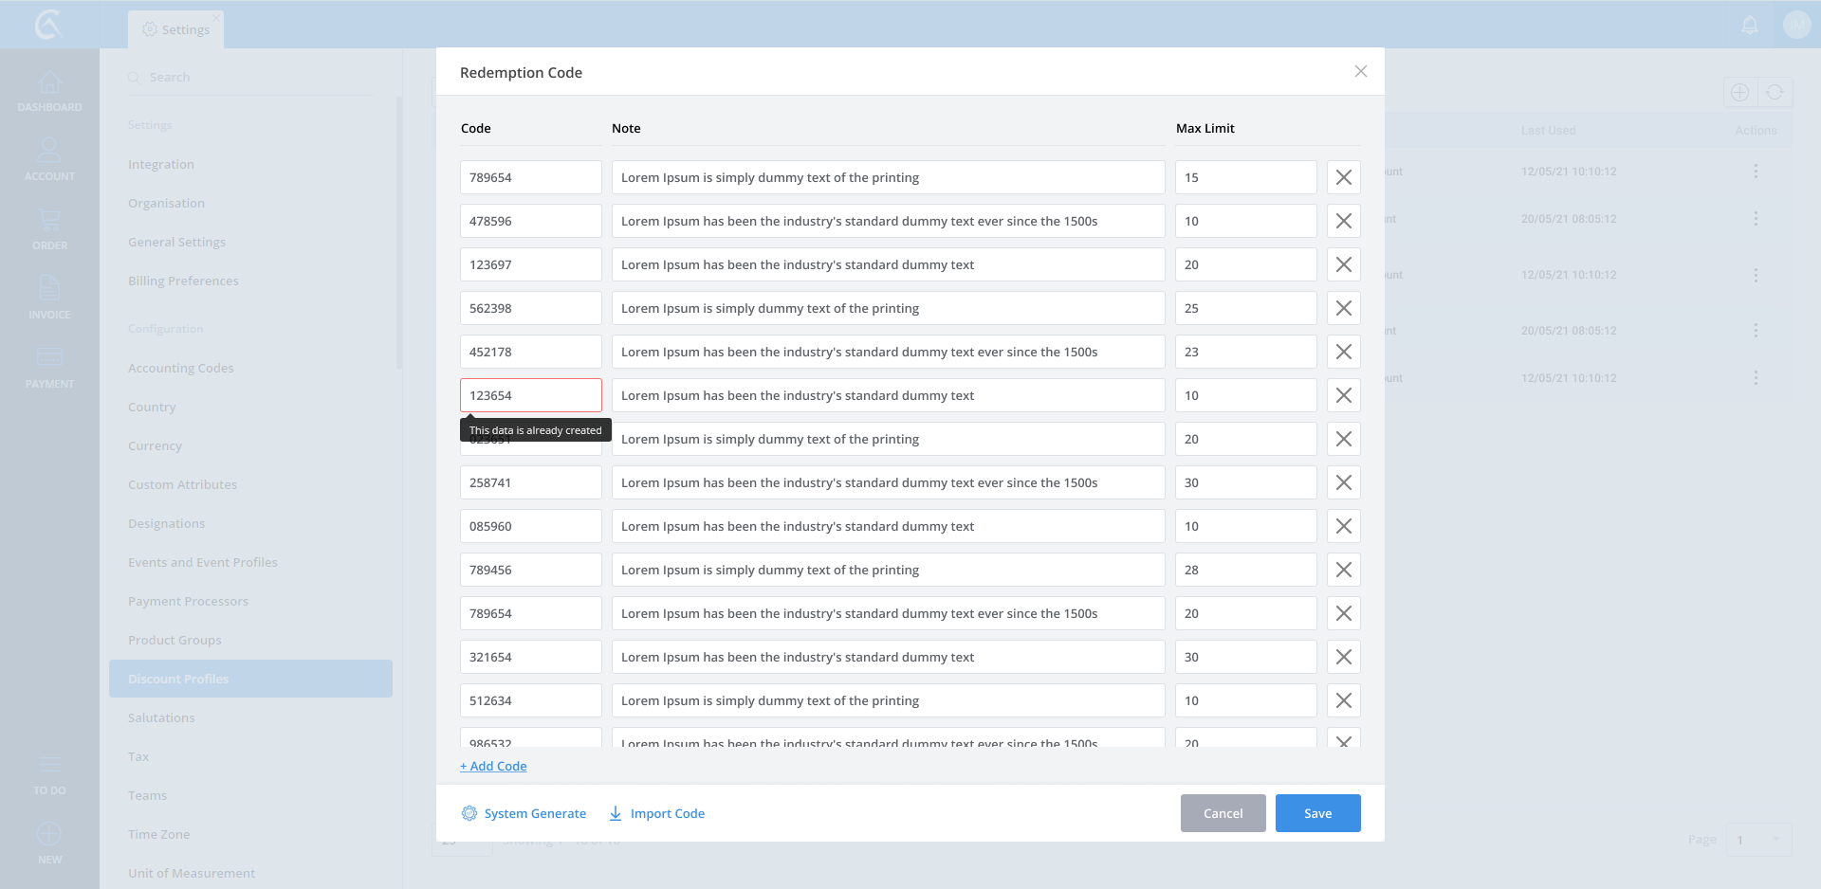Click the System Generate gear icon

(469, 813)
